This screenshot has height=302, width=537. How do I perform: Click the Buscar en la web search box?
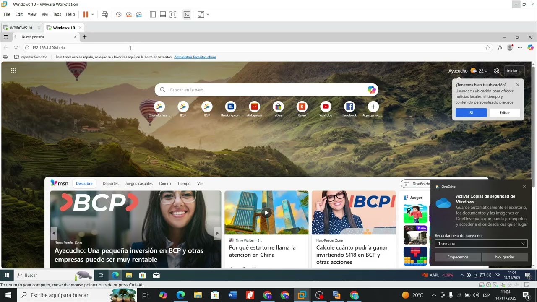pyautogui.click(x=266, y=90)
